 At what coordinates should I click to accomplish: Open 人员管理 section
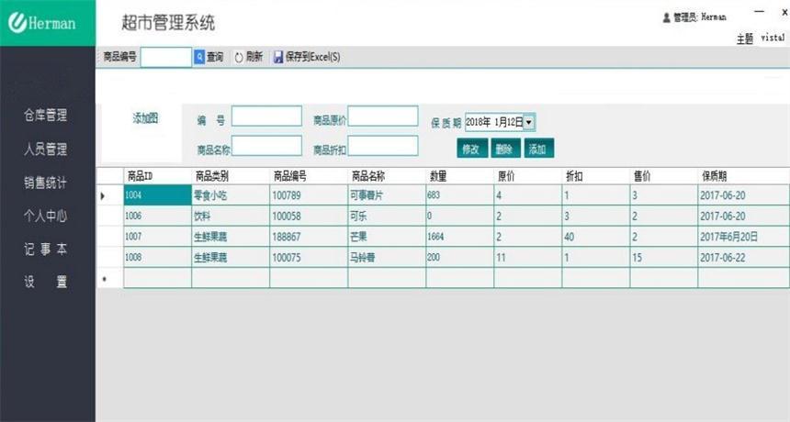tap(46, 150)
